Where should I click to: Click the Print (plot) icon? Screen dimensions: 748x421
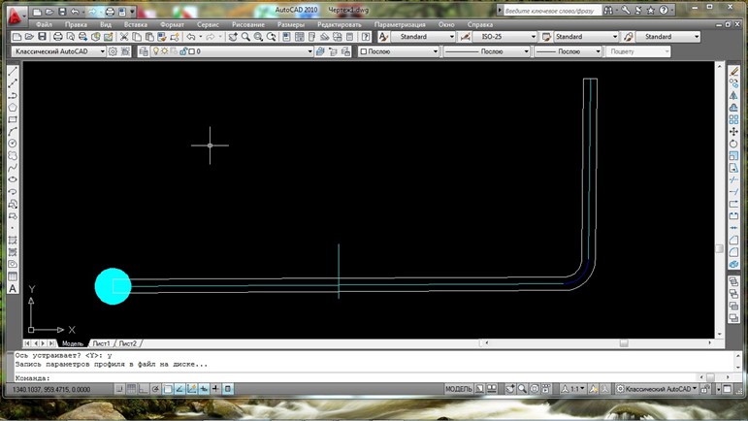(x=57, y=37)
